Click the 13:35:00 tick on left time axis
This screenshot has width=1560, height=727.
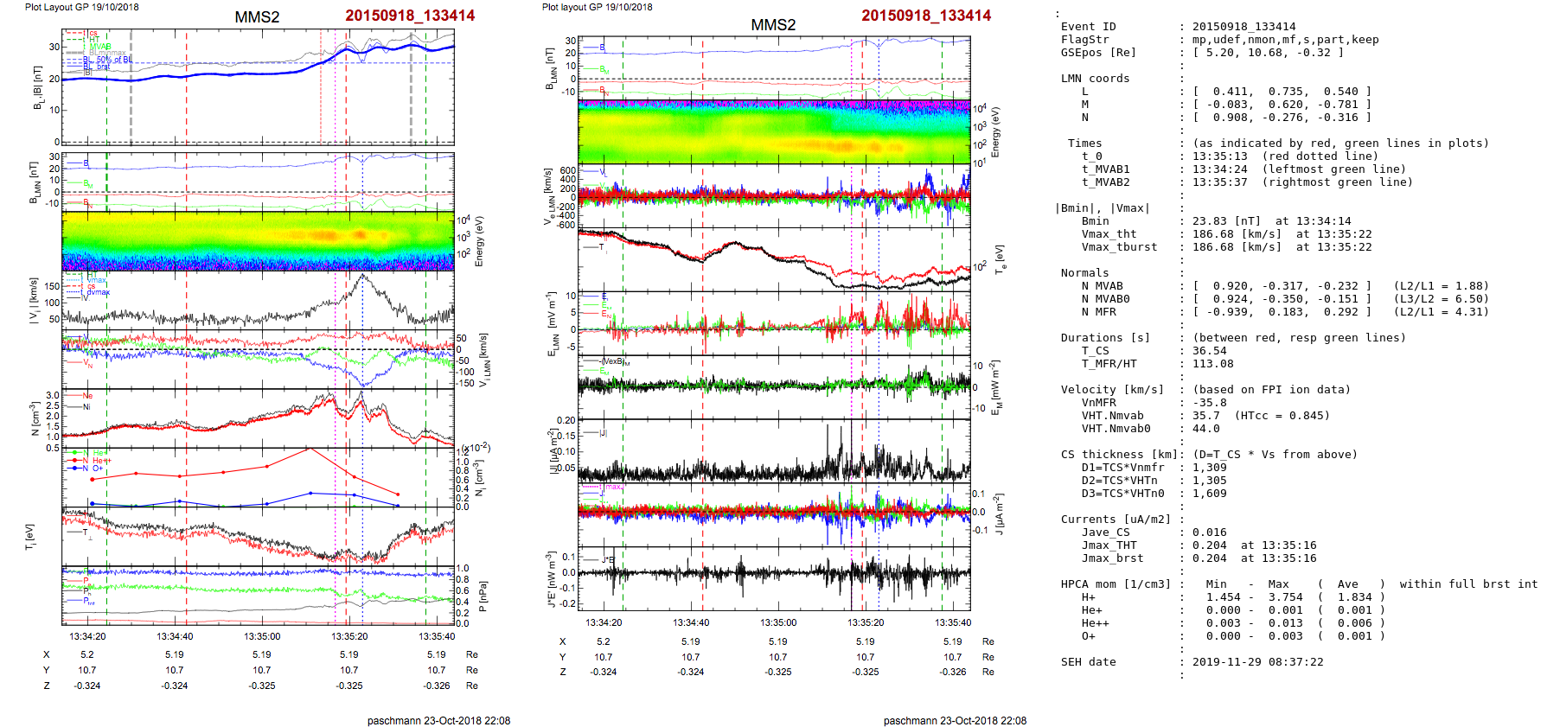[x=262, y=636]
